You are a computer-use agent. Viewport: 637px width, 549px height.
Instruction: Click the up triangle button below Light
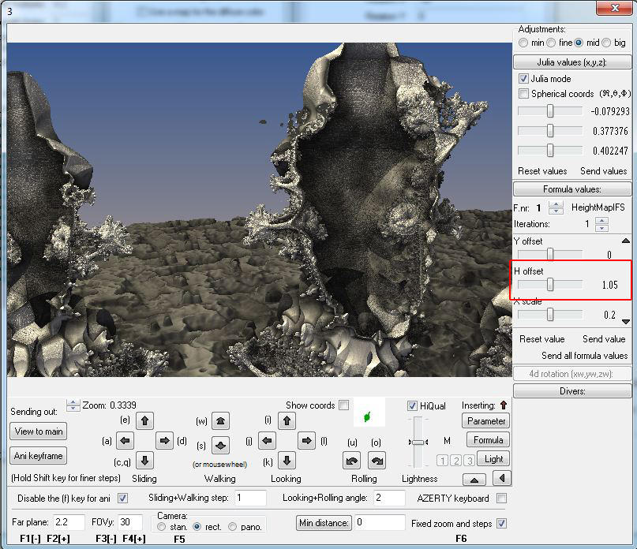coord(474,480)
